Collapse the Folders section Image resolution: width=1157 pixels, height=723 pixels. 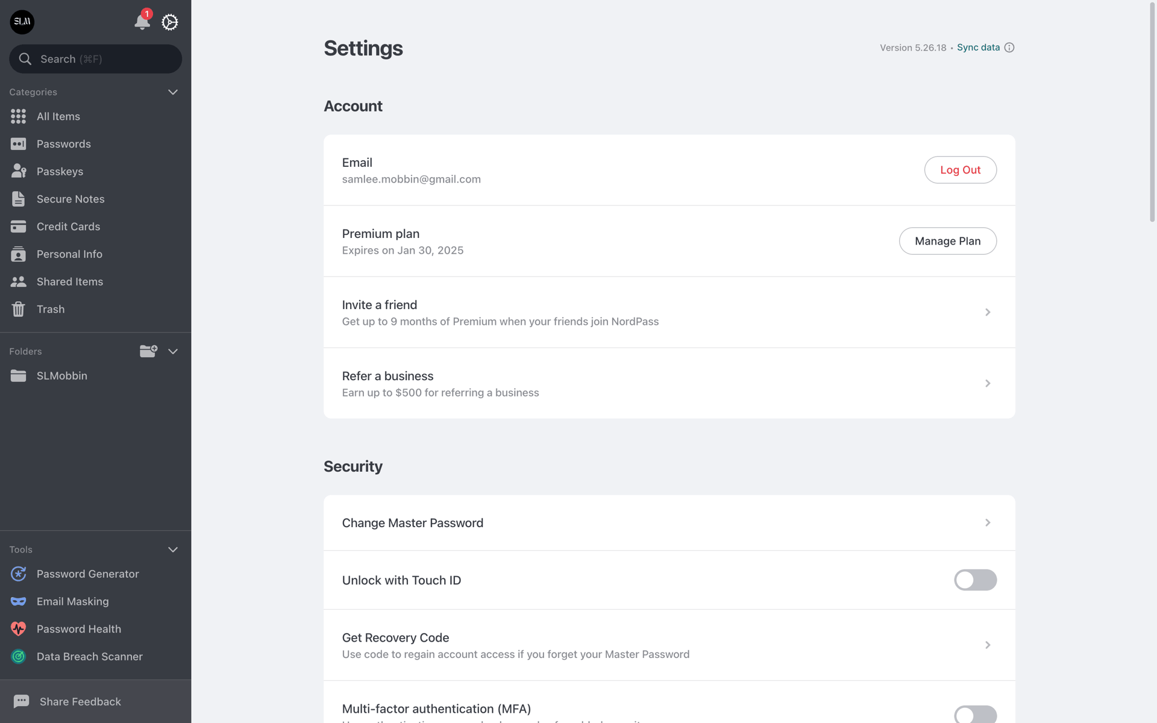tap(173, 351)
